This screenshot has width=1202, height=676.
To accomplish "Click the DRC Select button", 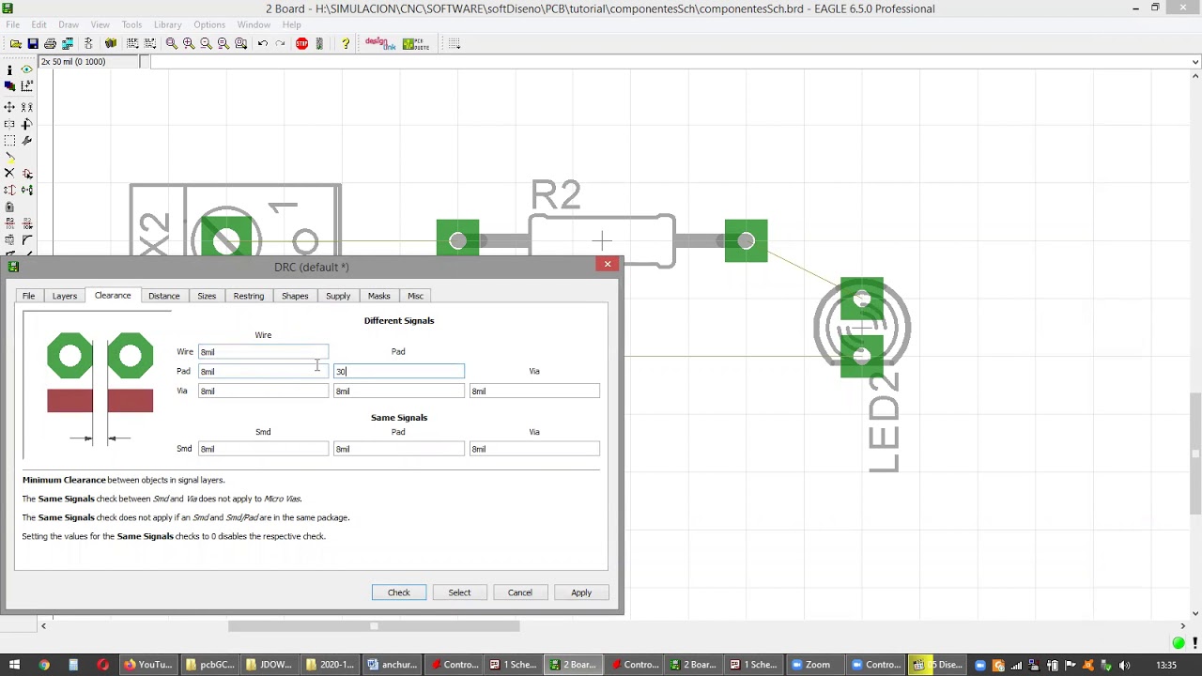I will click(459, 592).
